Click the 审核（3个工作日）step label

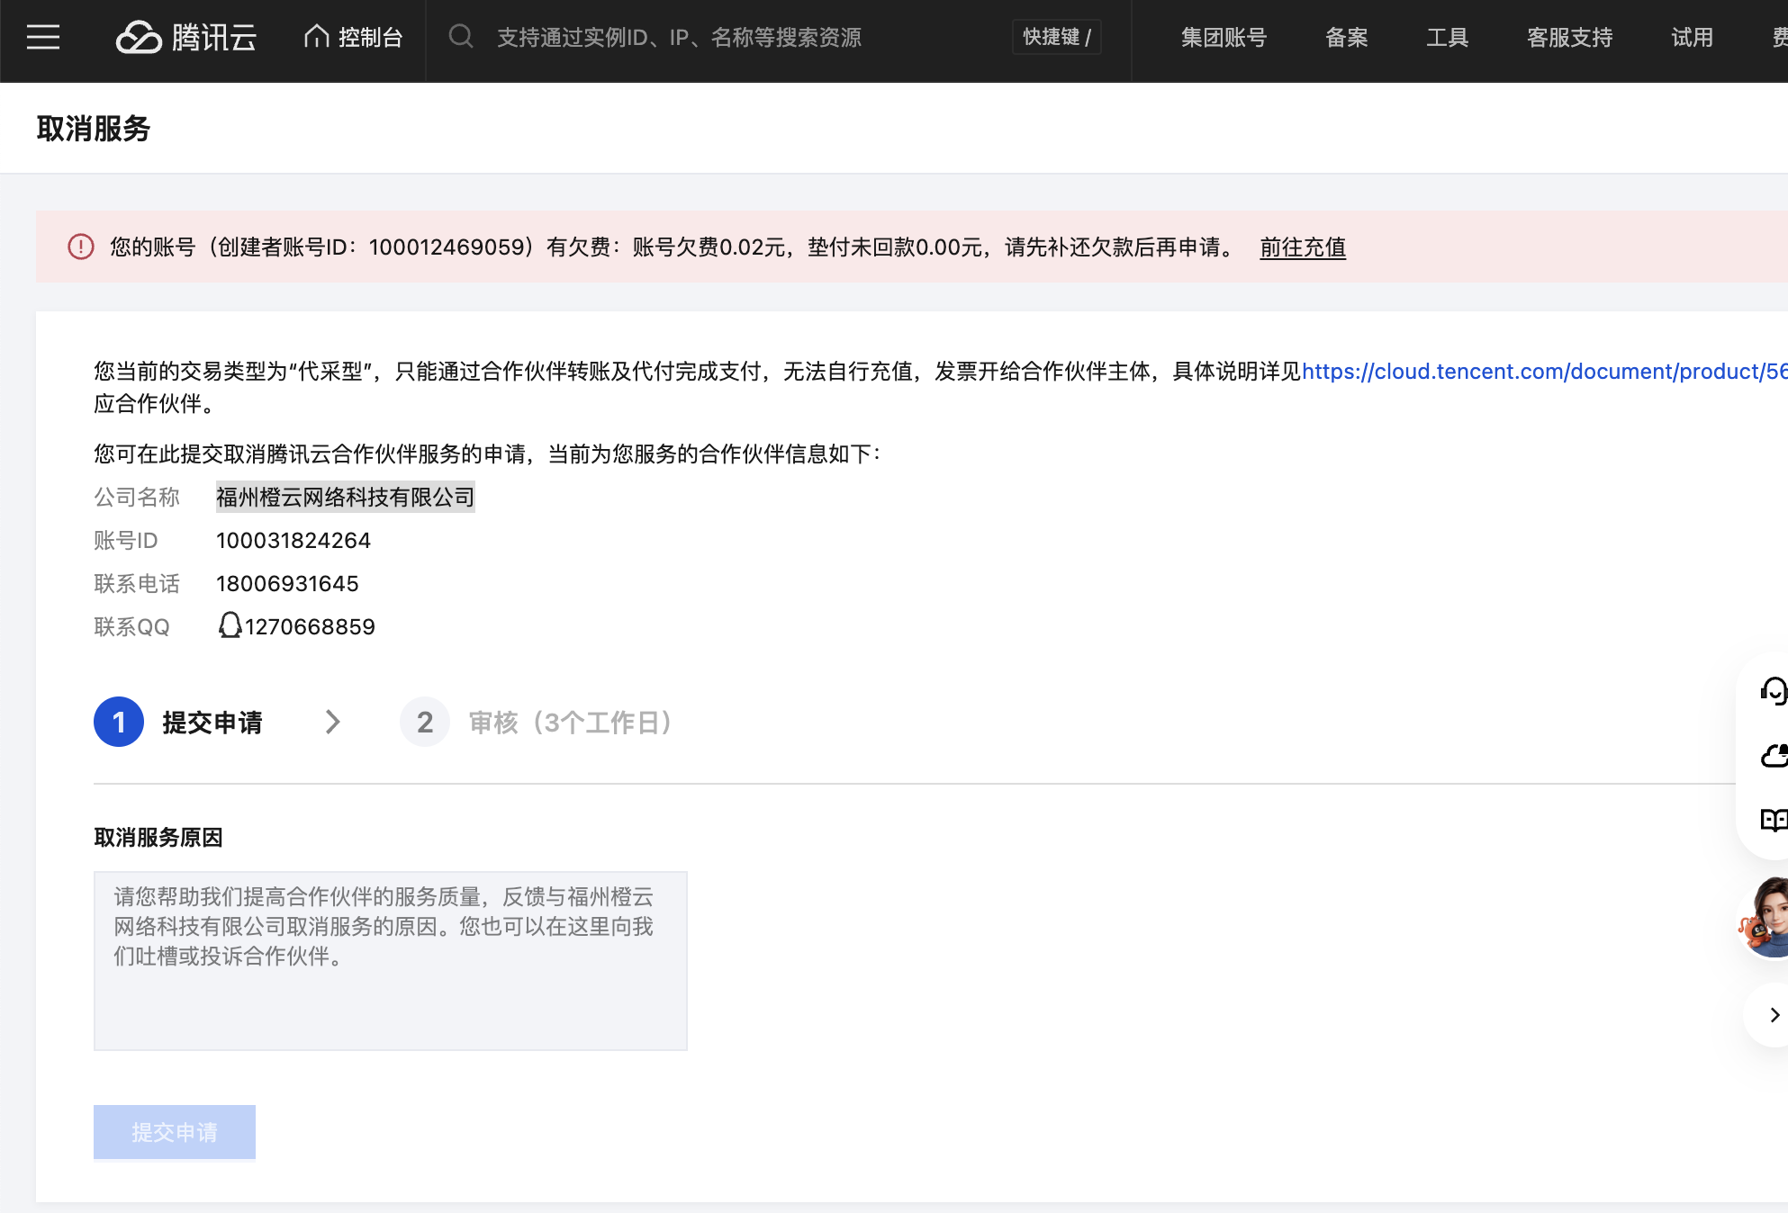click(571, 722)
